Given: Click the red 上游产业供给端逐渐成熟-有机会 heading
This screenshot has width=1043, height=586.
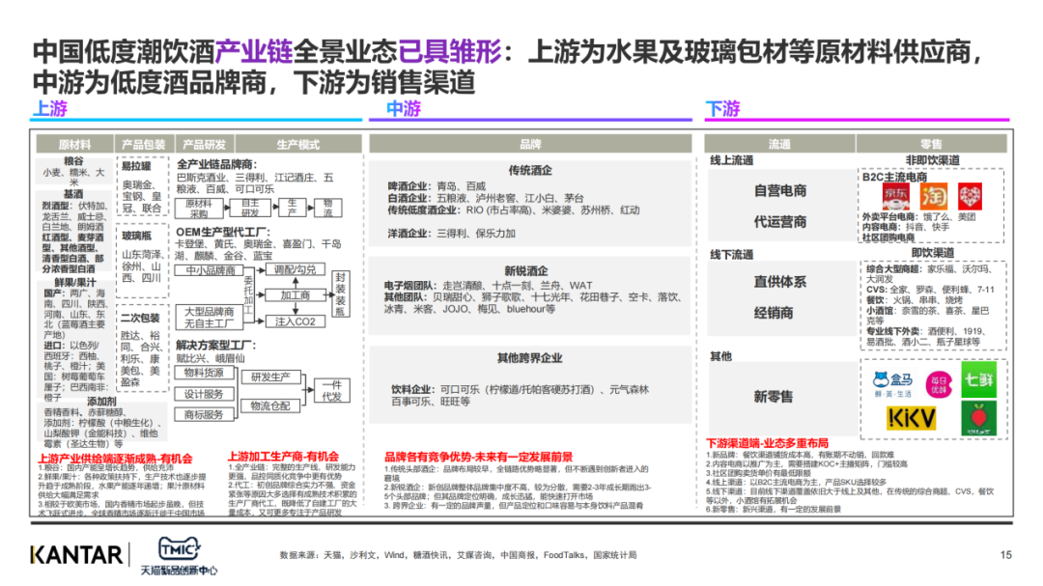Looking at the screenshot, I should (116, 459).
